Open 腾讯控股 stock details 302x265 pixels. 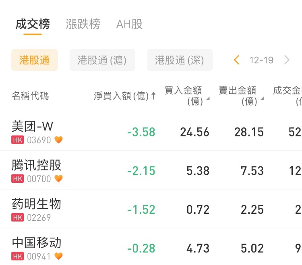[37, 166]
